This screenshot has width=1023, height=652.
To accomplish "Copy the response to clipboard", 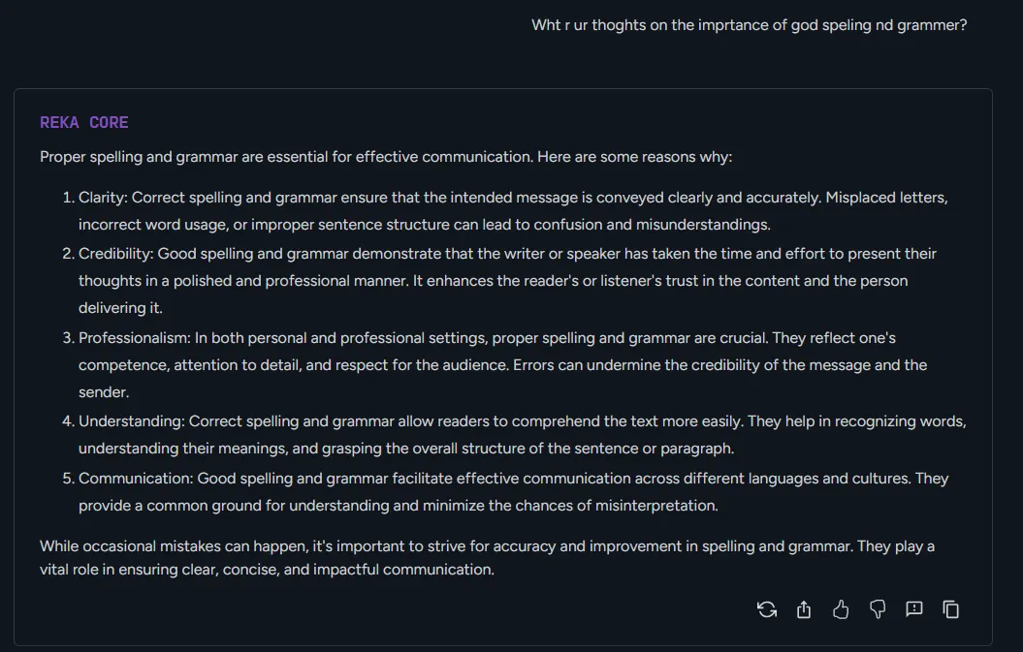I will [950, 608].
